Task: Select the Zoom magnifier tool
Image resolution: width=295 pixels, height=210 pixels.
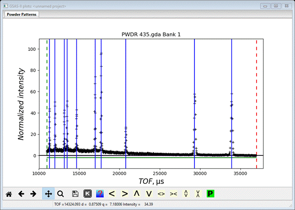Action: [61, 194]
